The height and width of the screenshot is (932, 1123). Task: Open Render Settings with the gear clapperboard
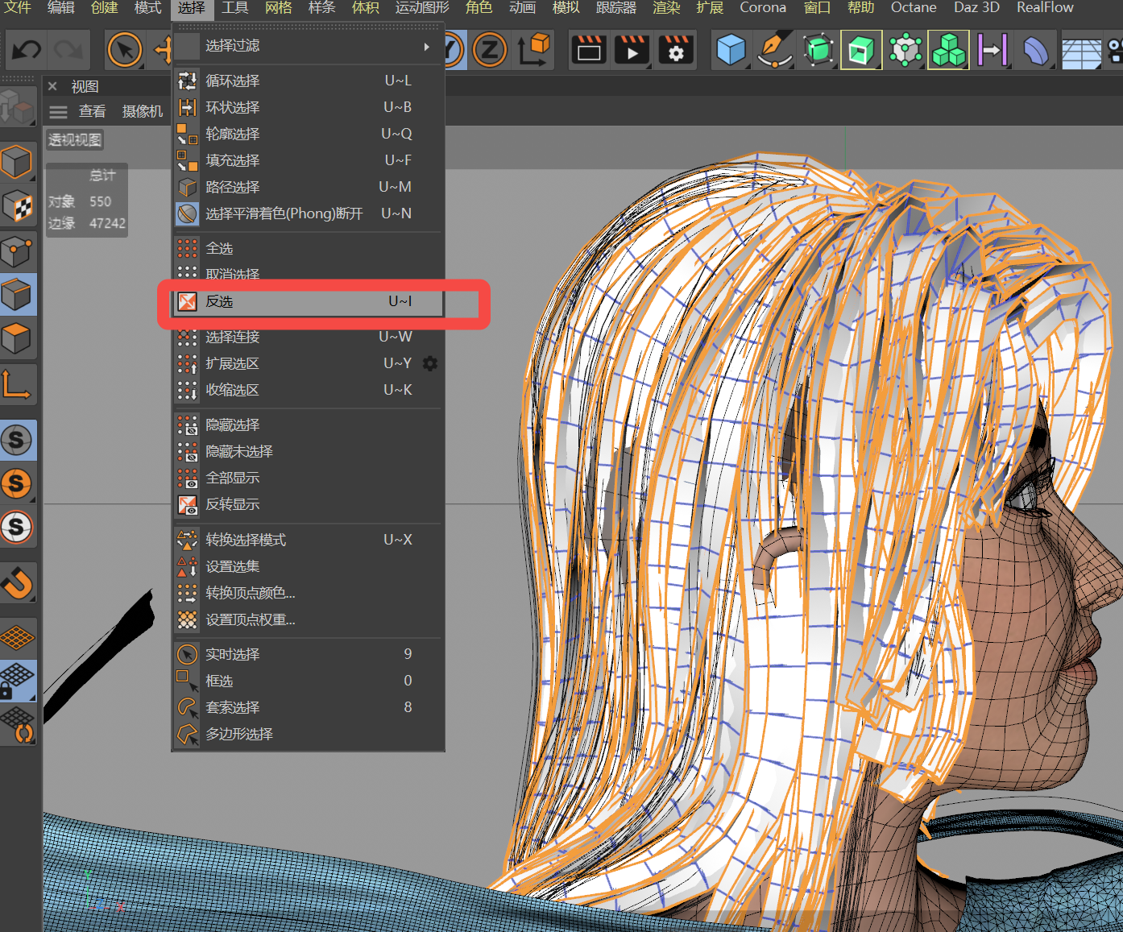(x=676, y=50)
